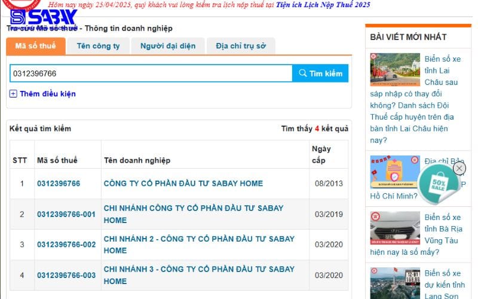Switch to the Người đại diện tab
The height and width of the screenshot is (299, 478).
(x=167, y=46)
